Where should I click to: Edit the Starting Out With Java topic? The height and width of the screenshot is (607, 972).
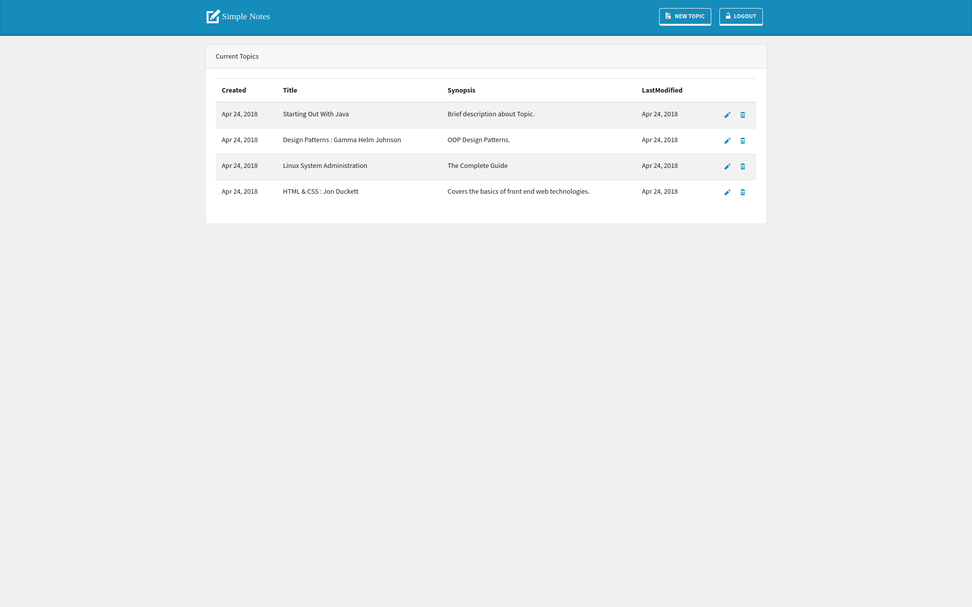click(x=727, y=115)
